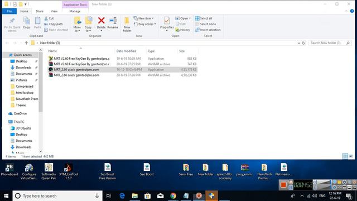Screen dimensions: 357x201
Task: Click Pin to Quick access in the ribbon
Action: click(12, 25)
